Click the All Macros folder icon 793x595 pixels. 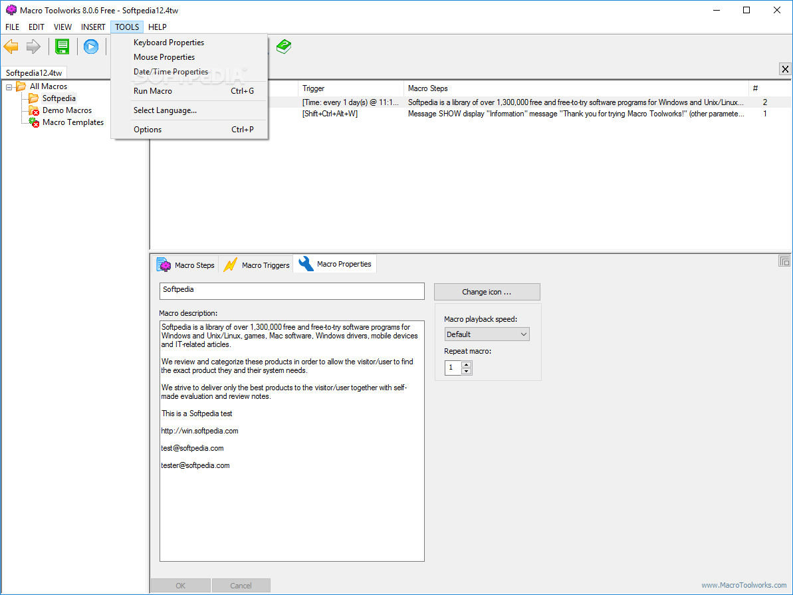tap(21, 86)
